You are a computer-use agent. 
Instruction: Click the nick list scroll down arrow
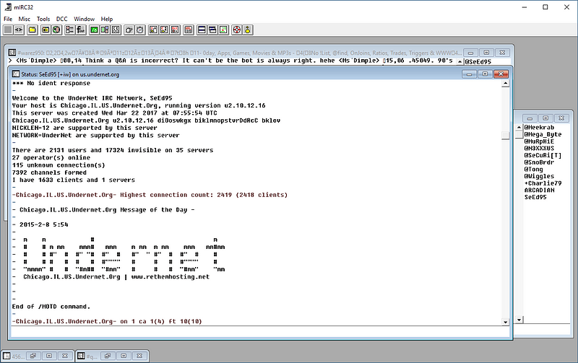[x=519, y=320]
